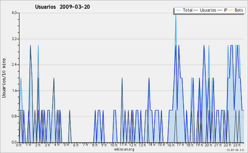Click the '12 h' x-axis label
Screen dimensions: 248x153
(x=133, y=145)
